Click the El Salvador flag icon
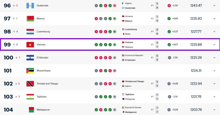Viewport: 220px width, 115px height. pyautogui.click(x=30, y=58)
